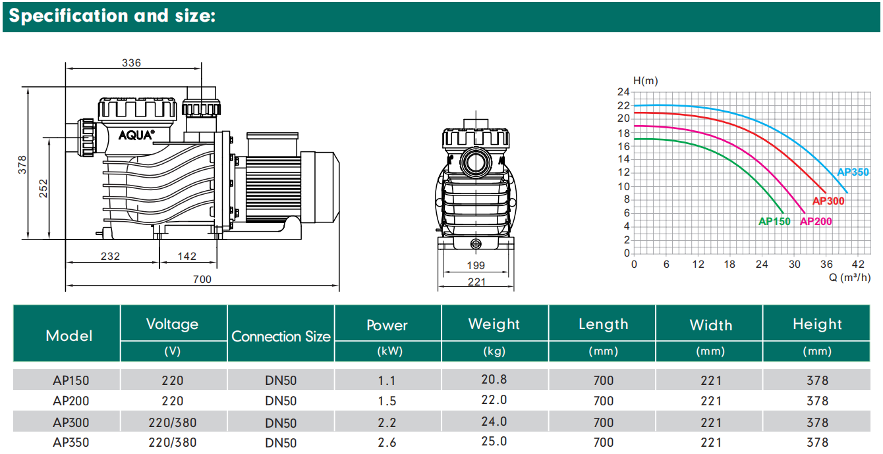Click the Power column header
The height and width of the screenshot is (454, 883).
pos(387,325)
